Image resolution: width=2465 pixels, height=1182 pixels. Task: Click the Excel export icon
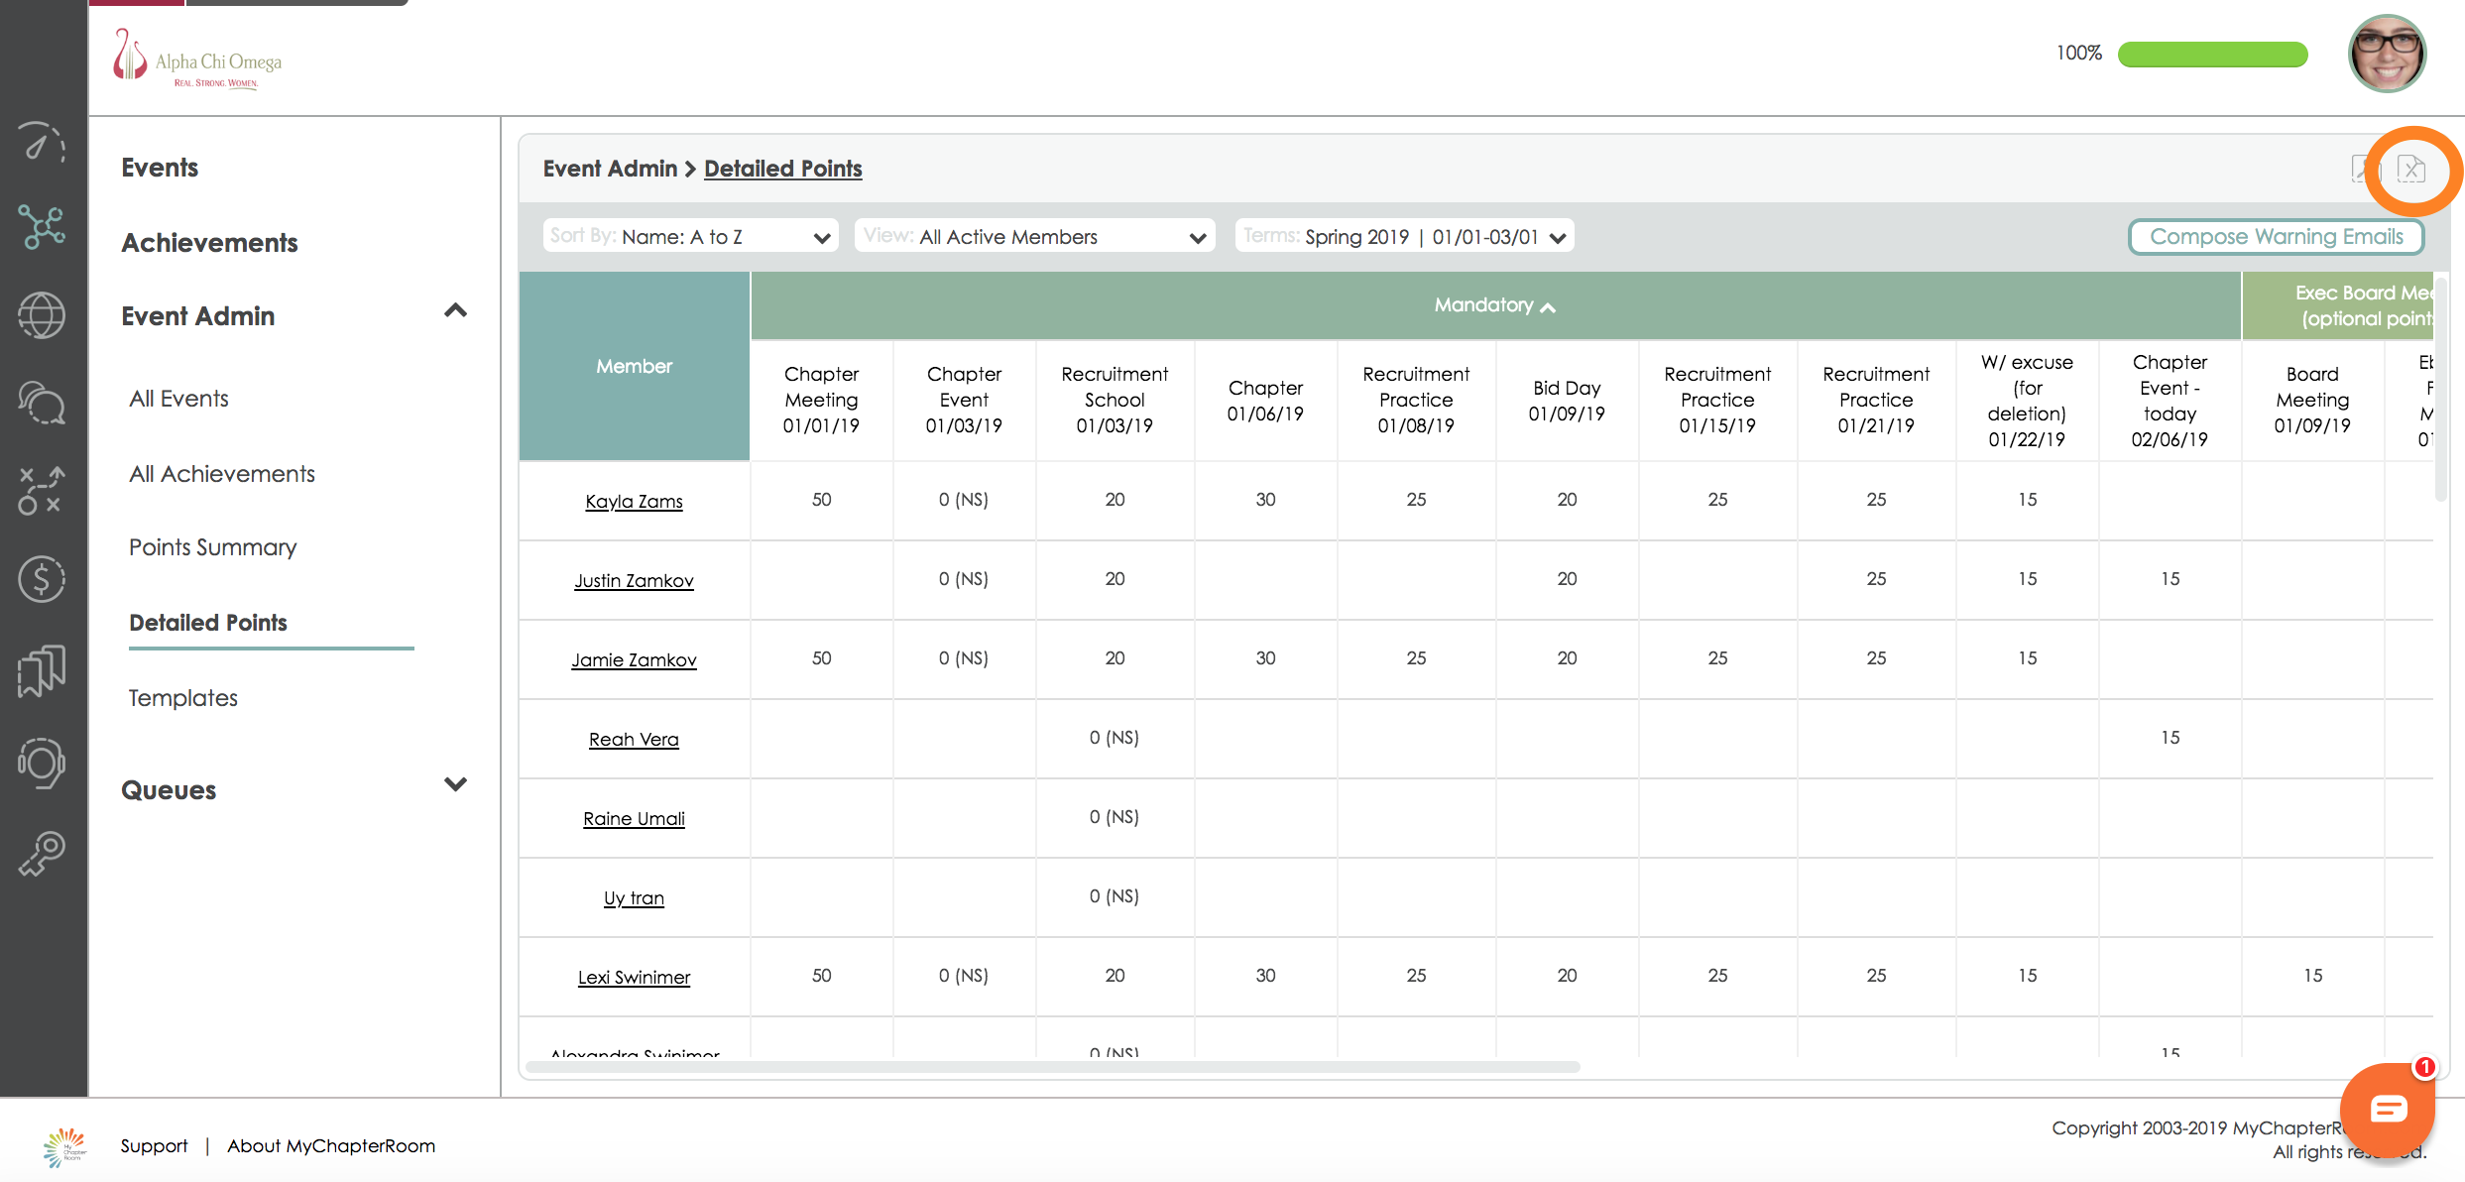(x=2410, y=170)
